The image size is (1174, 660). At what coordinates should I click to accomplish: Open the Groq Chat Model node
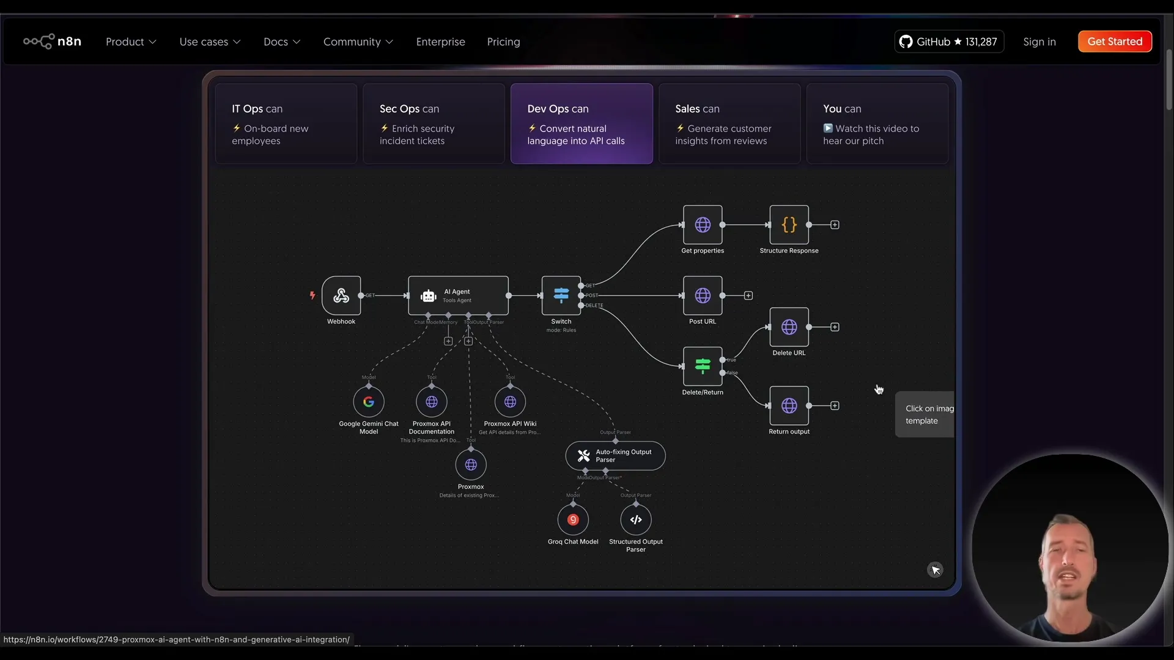point(572,520)
